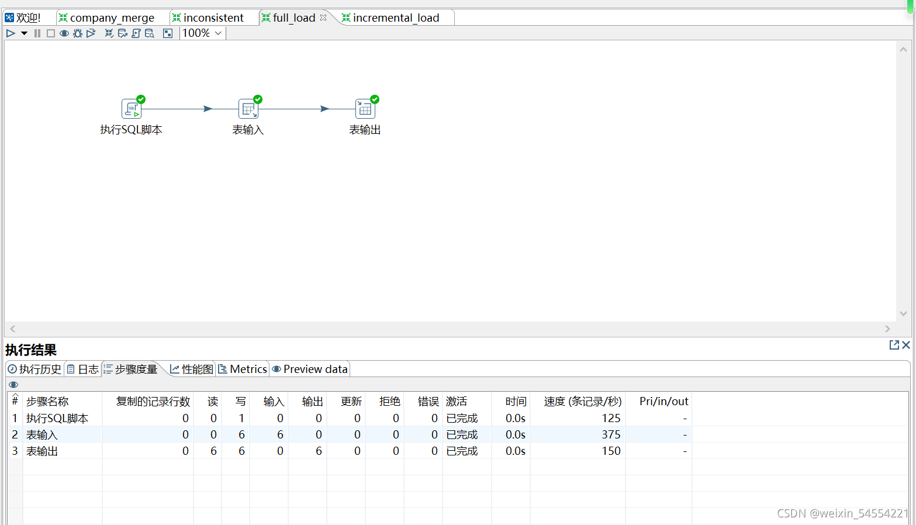Open the Preview data tab
The width and height of the screenshot is (916, 525).
pos(310,369)
